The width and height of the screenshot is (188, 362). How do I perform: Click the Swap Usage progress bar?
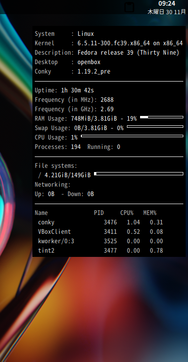[x=155, y=126]
